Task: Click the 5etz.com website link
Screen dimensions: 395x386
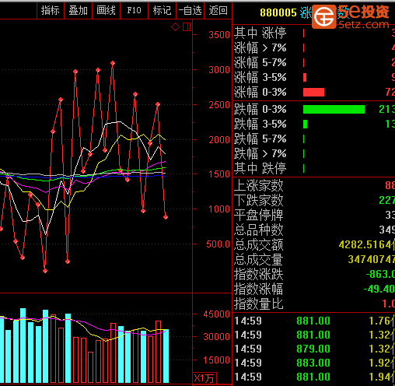Action: click(364, 25)
